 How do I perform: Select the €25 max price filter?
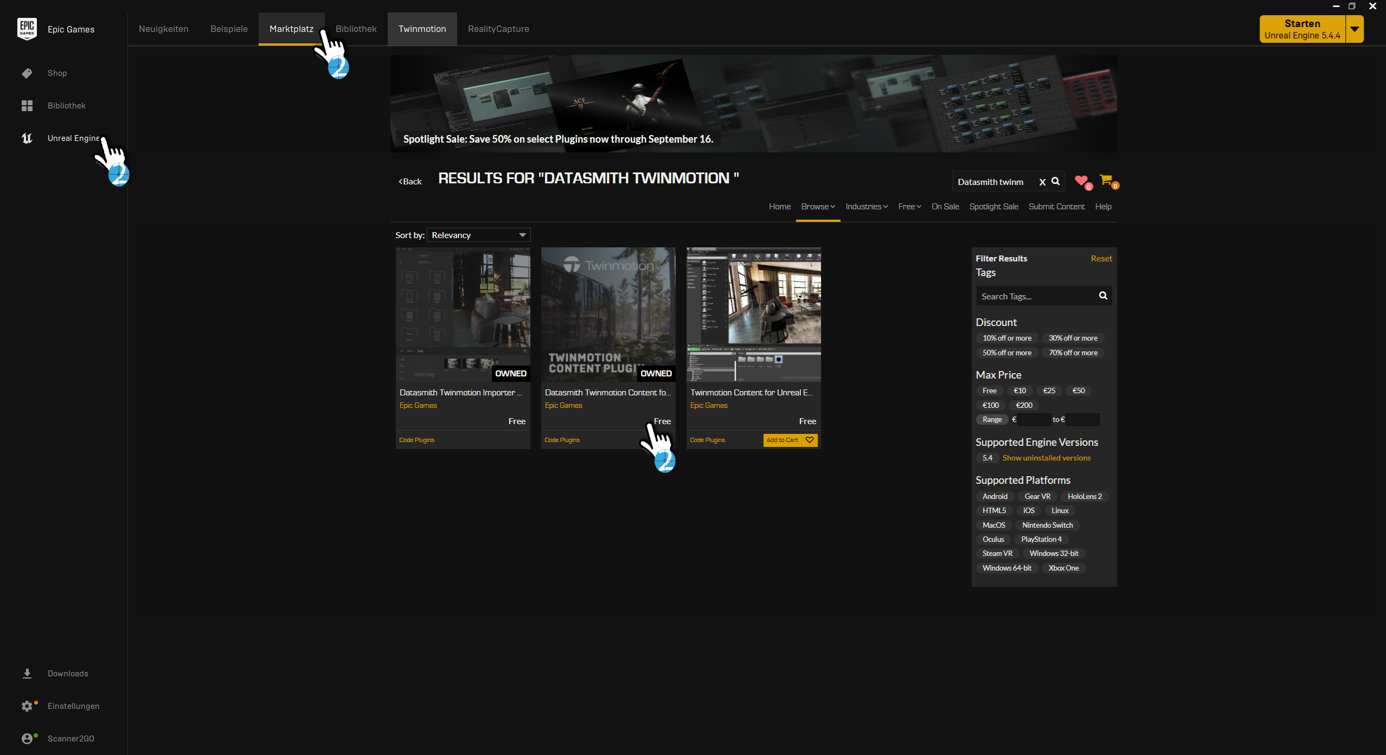coord(1049,391)
